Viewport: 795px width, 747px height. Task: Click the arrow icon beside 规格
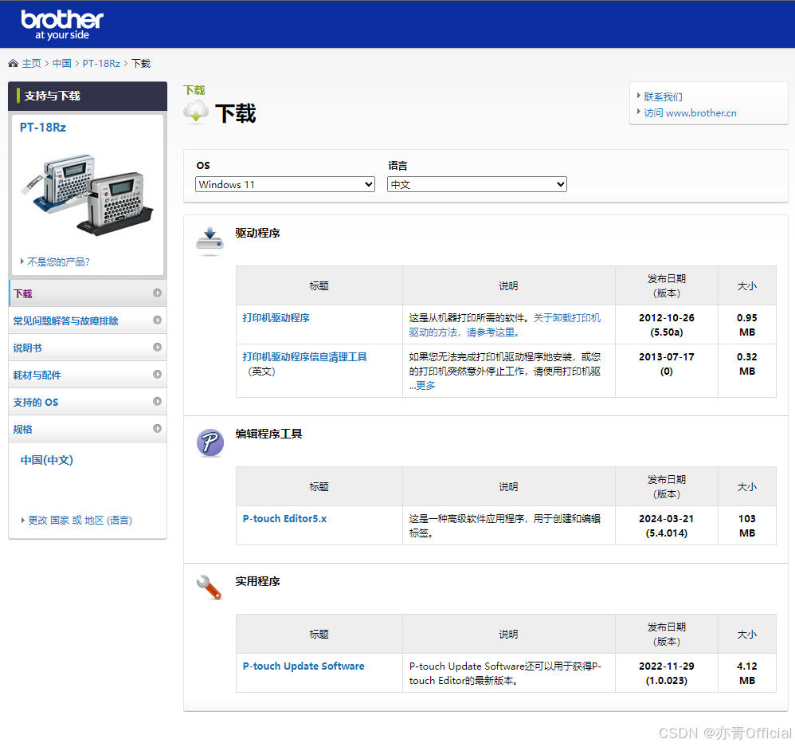pyautogui.click(x=157, y=428)
